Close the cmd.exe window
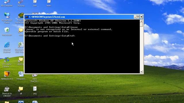The height and width of the screenshot is (103, 184). [141, 17]
